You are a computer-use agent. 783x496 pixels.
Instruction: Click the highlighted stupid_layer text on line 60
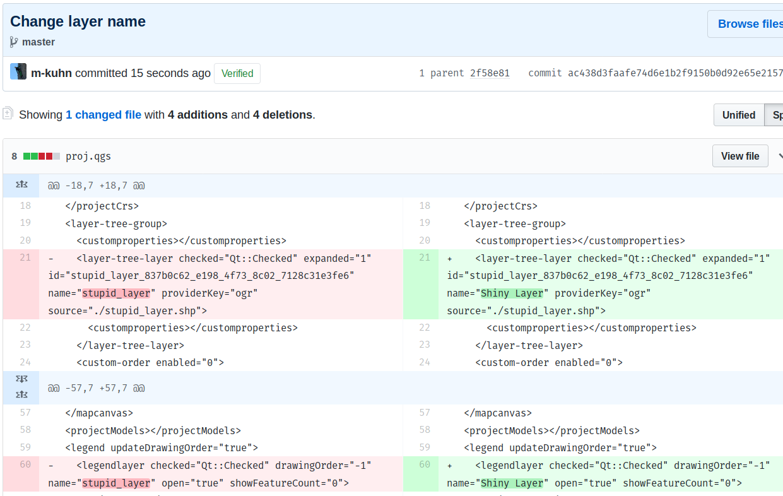coord(117,483)
